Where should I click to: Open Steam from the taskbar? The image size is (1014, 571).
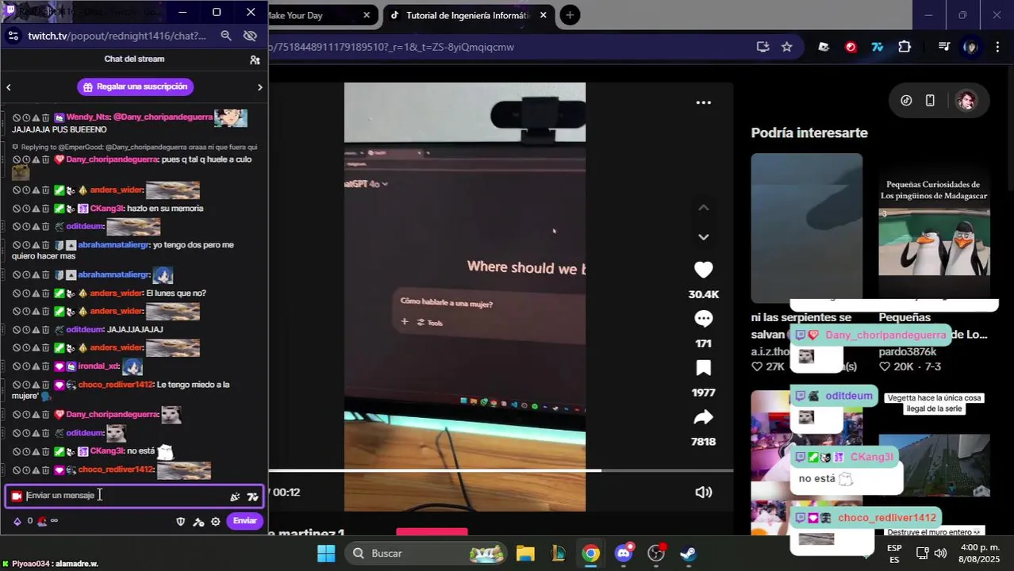(688, 553)
